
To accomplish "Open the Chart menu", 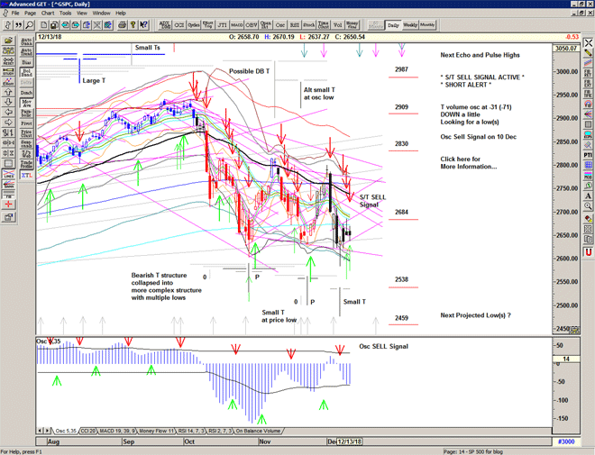I will point(47,14).
